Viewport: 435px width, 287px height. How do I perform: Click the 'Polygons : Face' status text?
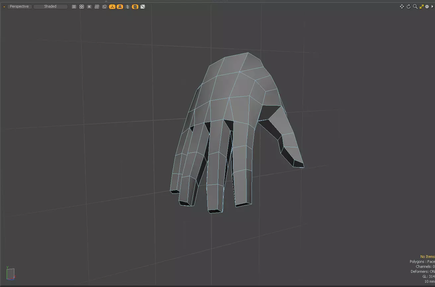click(x=422, y=262)
